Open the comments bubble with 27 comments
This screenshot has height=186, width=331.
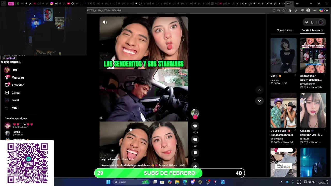coord(195,139)
